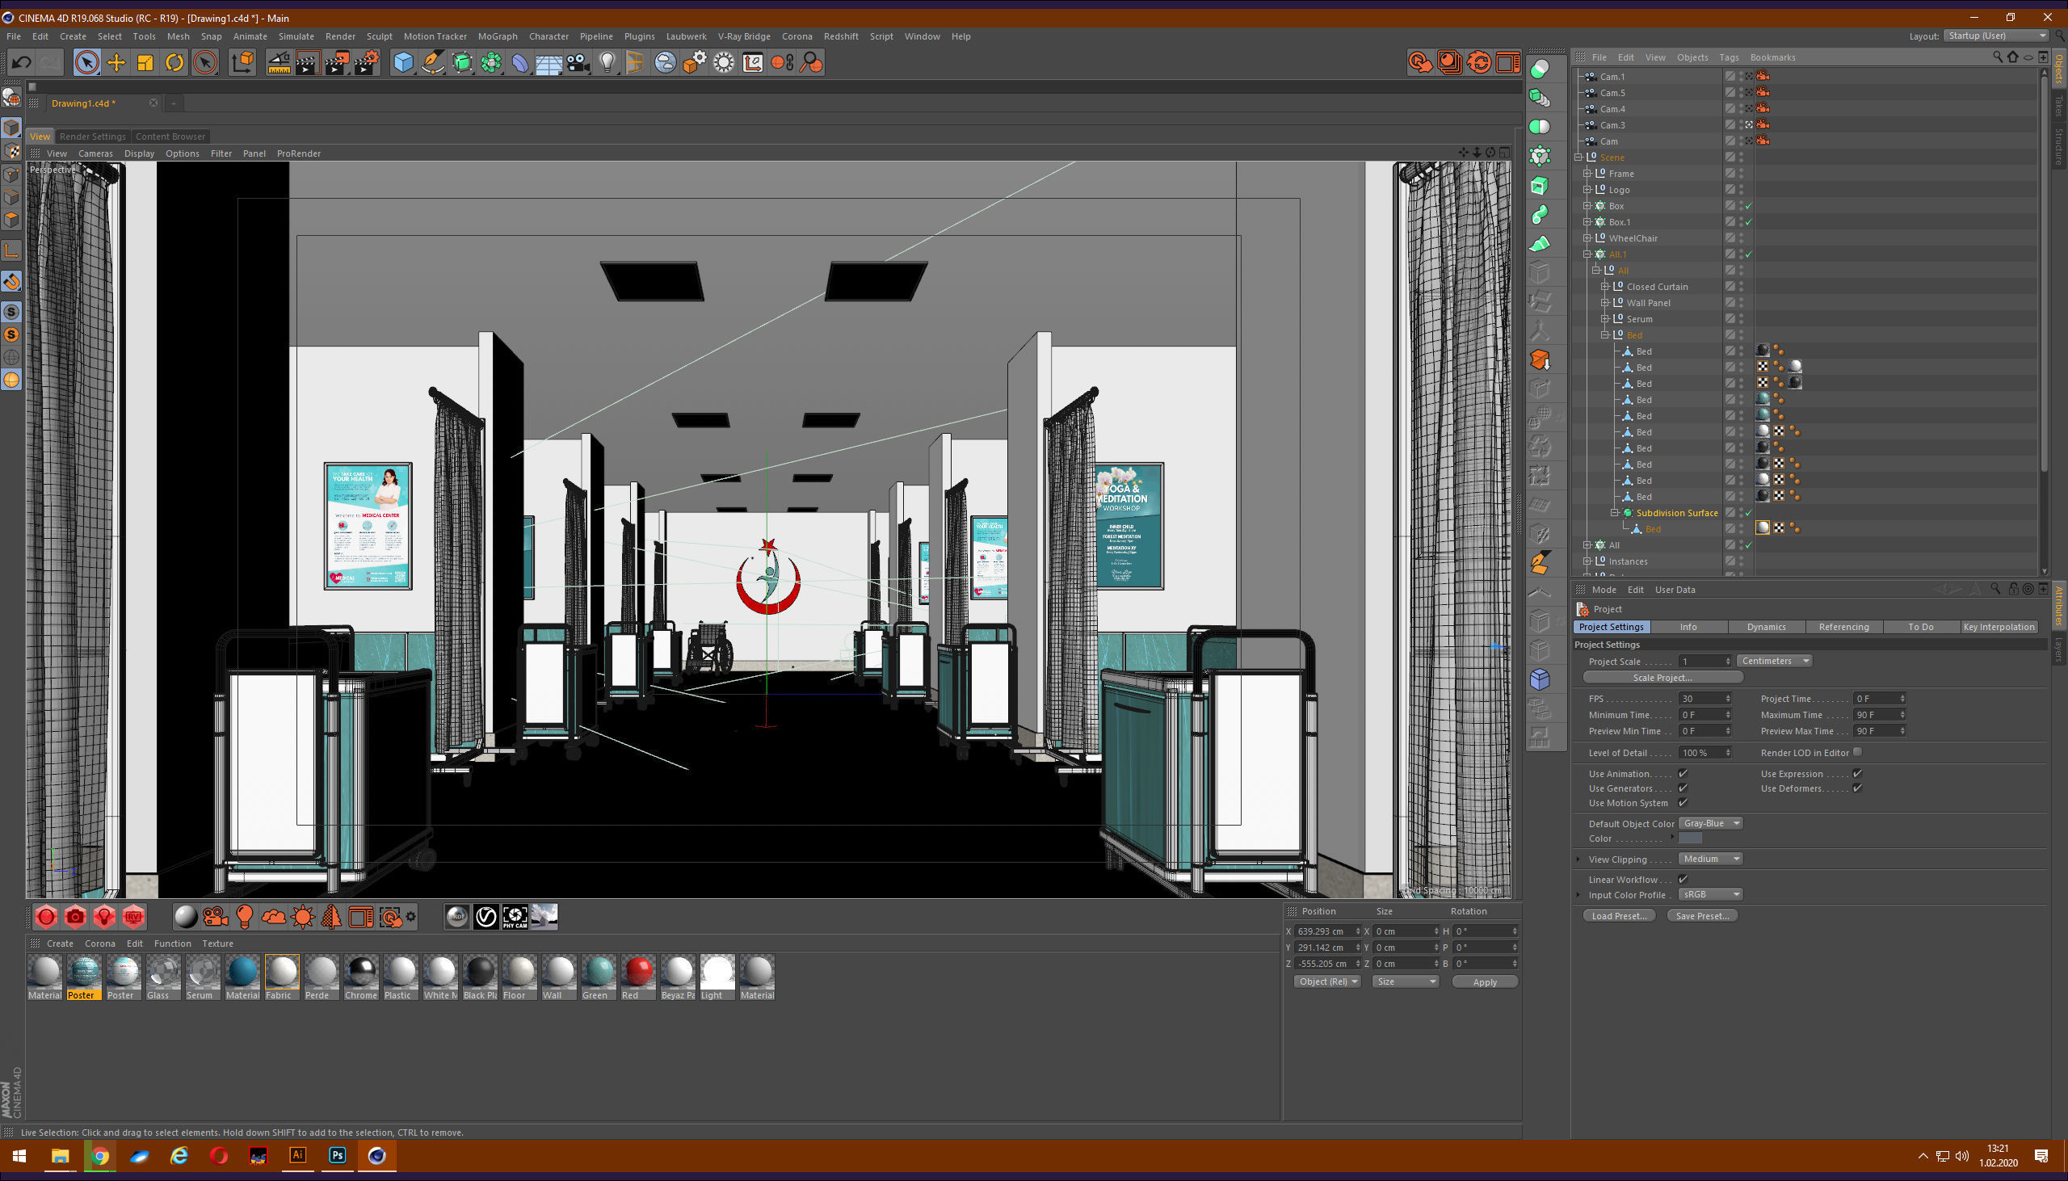
Task: Click the Position X input field
Action: click(1323, 931)
